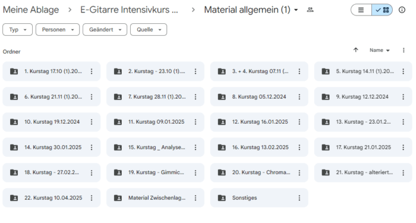The width and height of the screenshot is (416, 223).
Task: Go to Meine Ablage breadcrumb
Action: click(x=31, y=10)
